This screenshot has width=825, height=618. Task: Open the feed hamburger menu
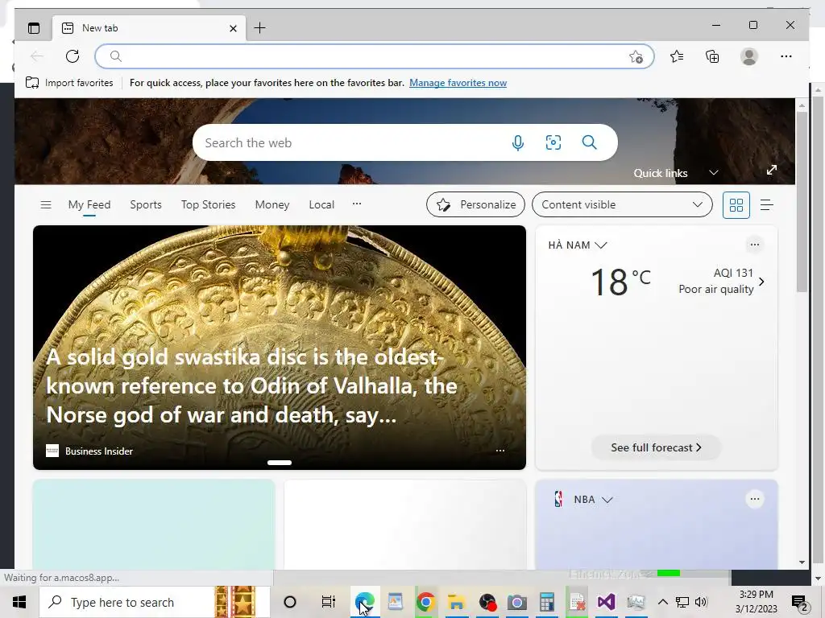46,204
